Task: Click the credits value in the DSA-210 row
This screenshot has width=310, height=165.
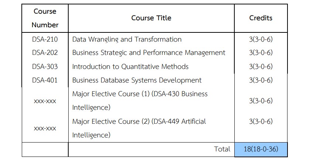Action: click(261, 39)
